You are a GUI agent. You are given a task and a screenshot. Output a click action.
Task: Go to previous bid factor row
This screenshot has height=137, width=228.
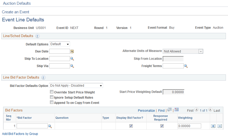(x=196, y=109)
